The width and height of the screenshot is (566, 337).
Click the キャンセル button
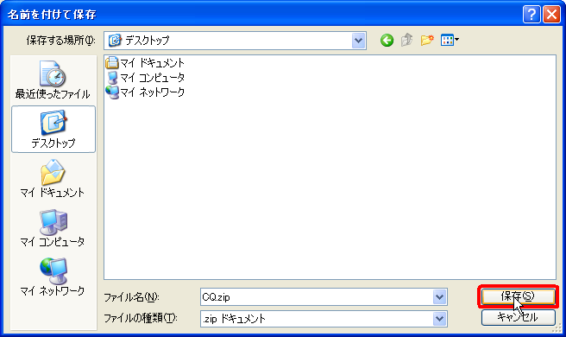pyautogui.click(x=519, y=317)
